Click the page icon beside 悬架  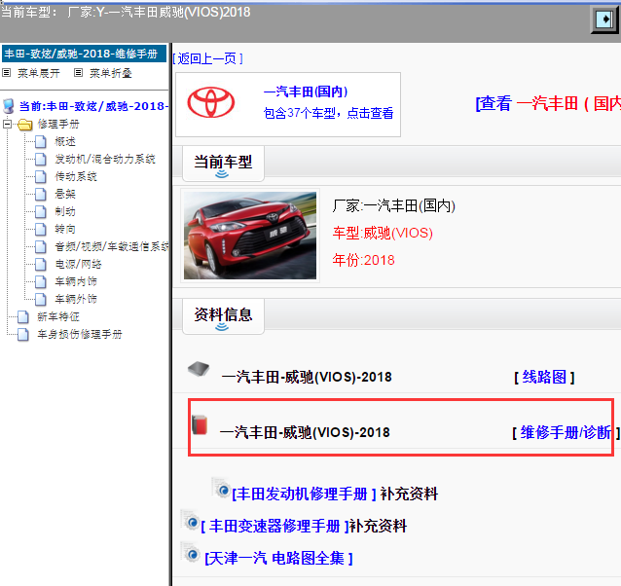tap(41, 194)
